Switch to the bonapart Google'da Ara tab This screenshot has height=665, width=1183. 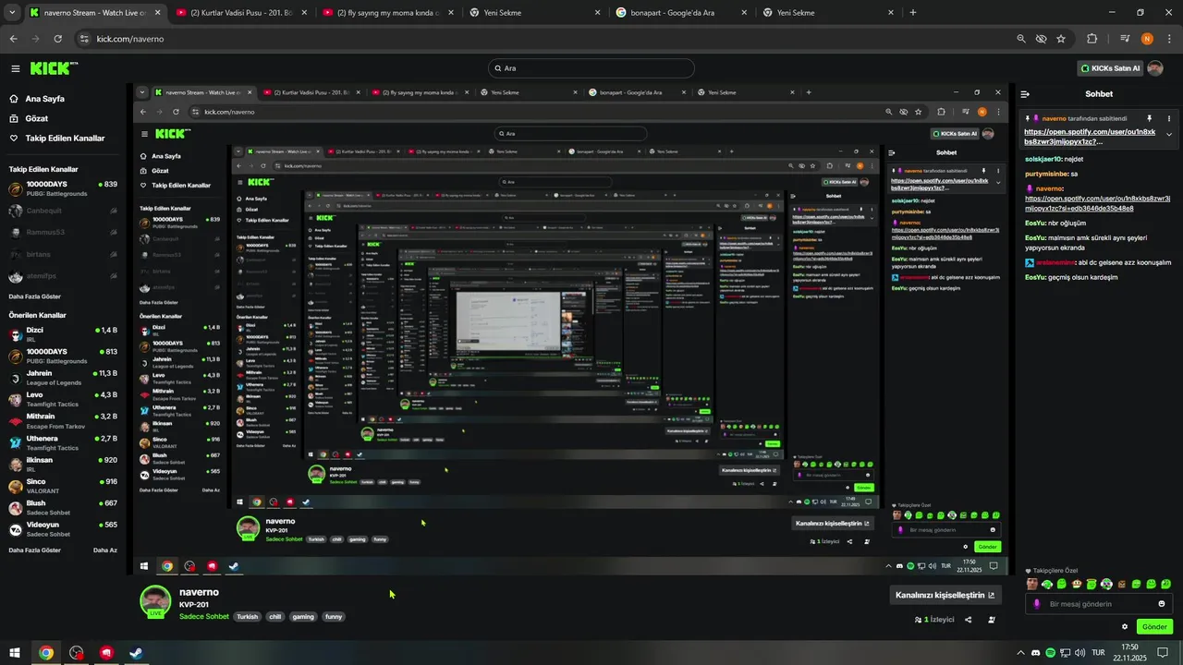pos(681,12)
